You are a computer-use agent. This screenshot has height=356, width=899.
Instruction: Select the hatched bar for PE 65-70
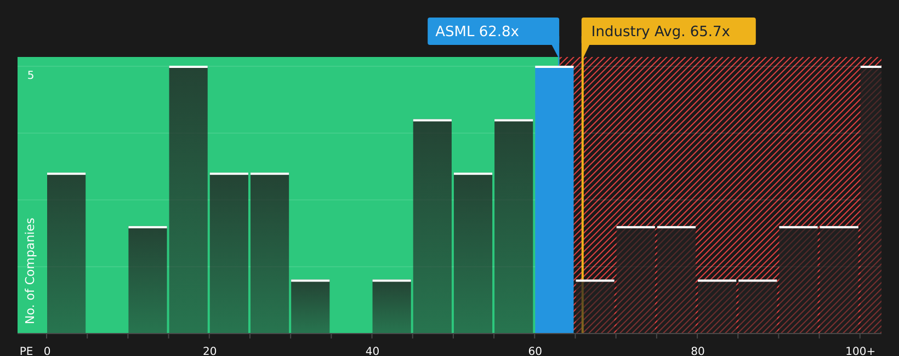pos(595,307)
